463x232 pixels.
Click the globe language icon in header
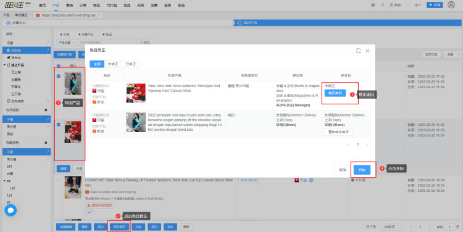(373, 5)
